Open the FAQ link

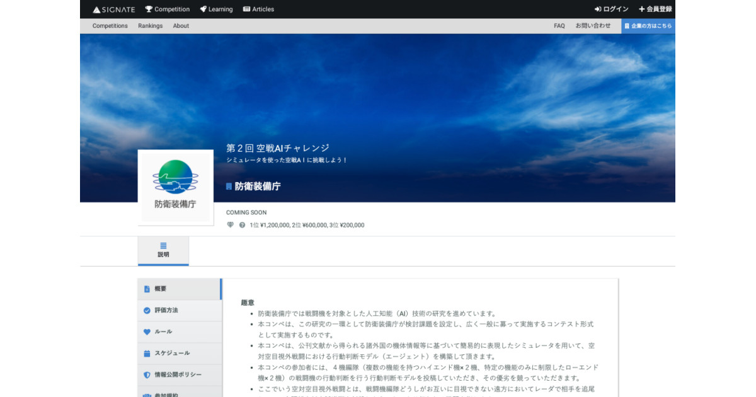coord(559,26)
